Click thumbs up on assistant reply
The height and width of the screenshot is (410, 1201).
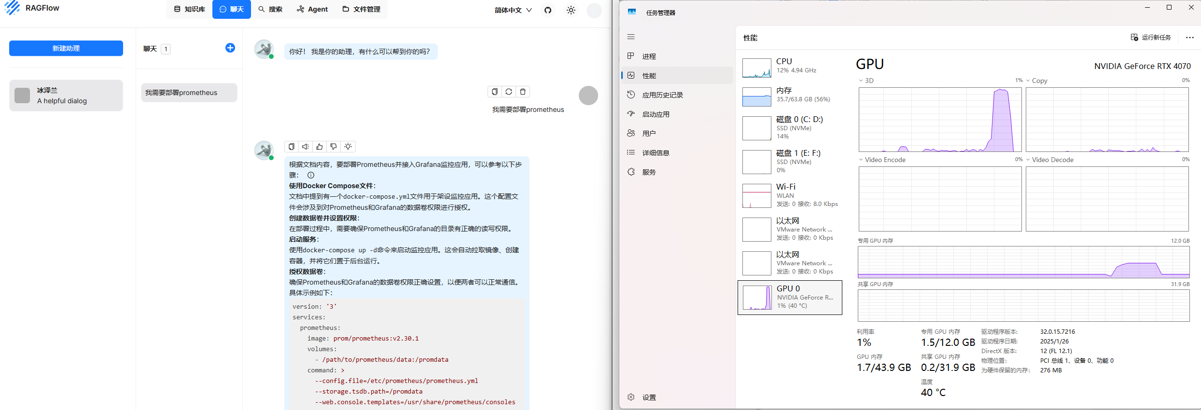[x=320, y=147]
